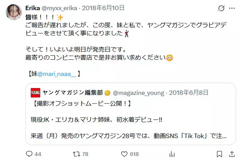The width and height of the screenshot is (240, 161).
Task: Click the repost arrows icon
Action: pos(77,154)
